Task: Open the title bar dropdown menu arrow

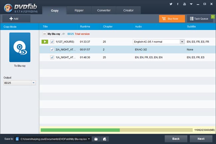Action: tap(191, 4)
